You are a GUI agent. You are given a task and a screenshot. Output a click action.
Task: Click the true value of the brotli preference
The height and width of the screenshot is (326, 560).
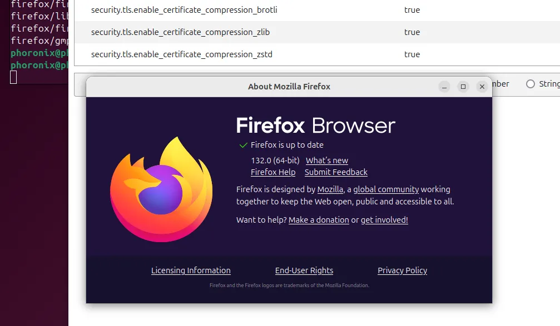point(412,10)
